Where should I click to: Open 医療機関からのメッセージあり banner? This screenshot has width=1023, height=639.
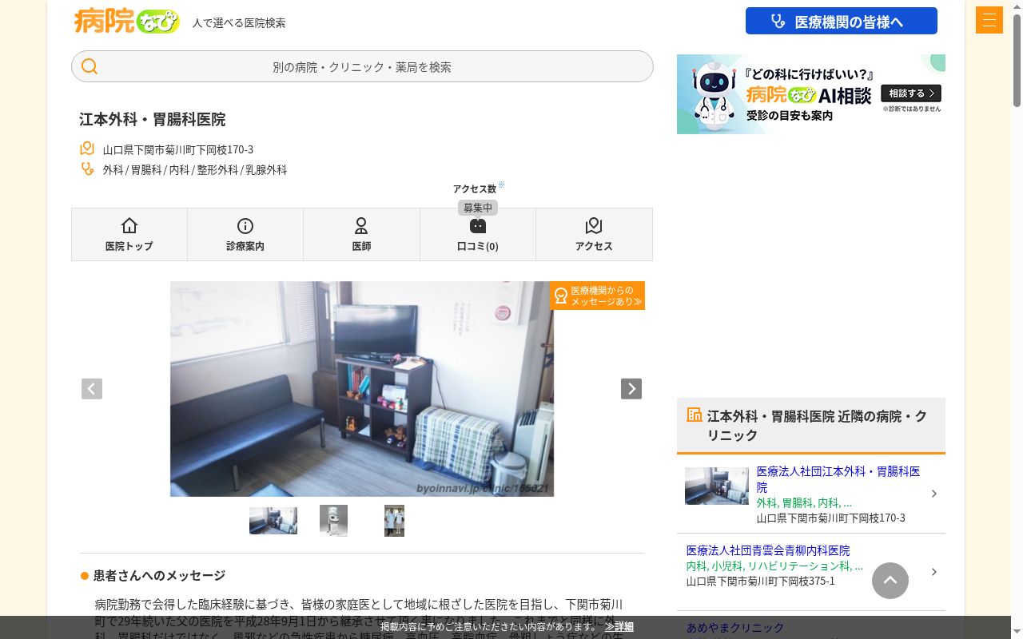598,296
